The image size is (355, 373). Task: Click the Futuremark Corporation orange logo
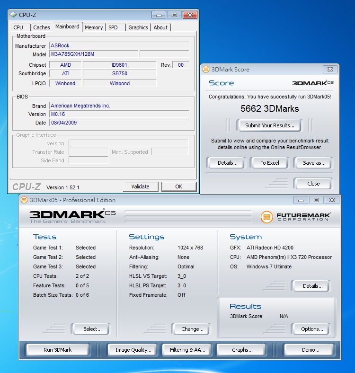(267, 217)
